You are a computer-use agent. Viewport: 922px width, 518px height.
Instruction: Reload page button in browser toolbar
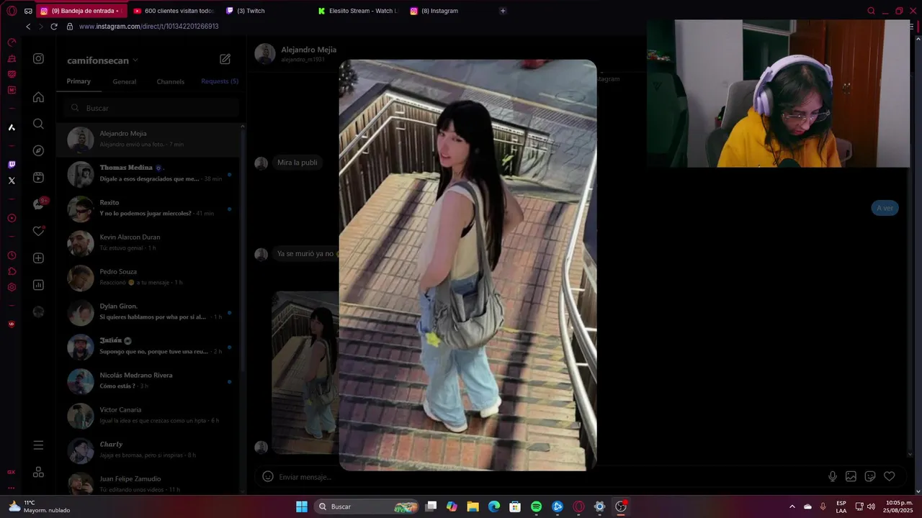point(53,27)
